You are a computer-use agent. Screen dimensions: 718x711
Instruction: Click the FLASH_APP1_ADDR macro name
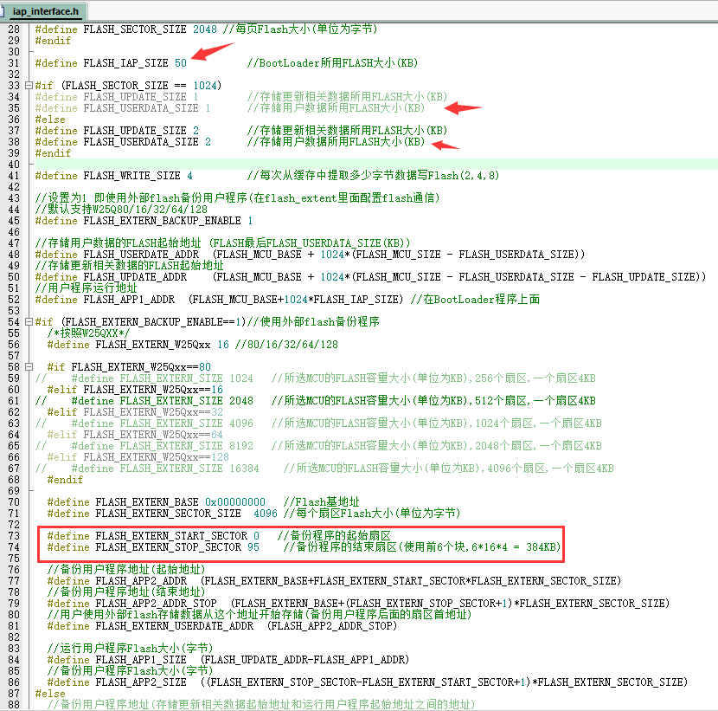pyautogui.click(x=131, y=300)
